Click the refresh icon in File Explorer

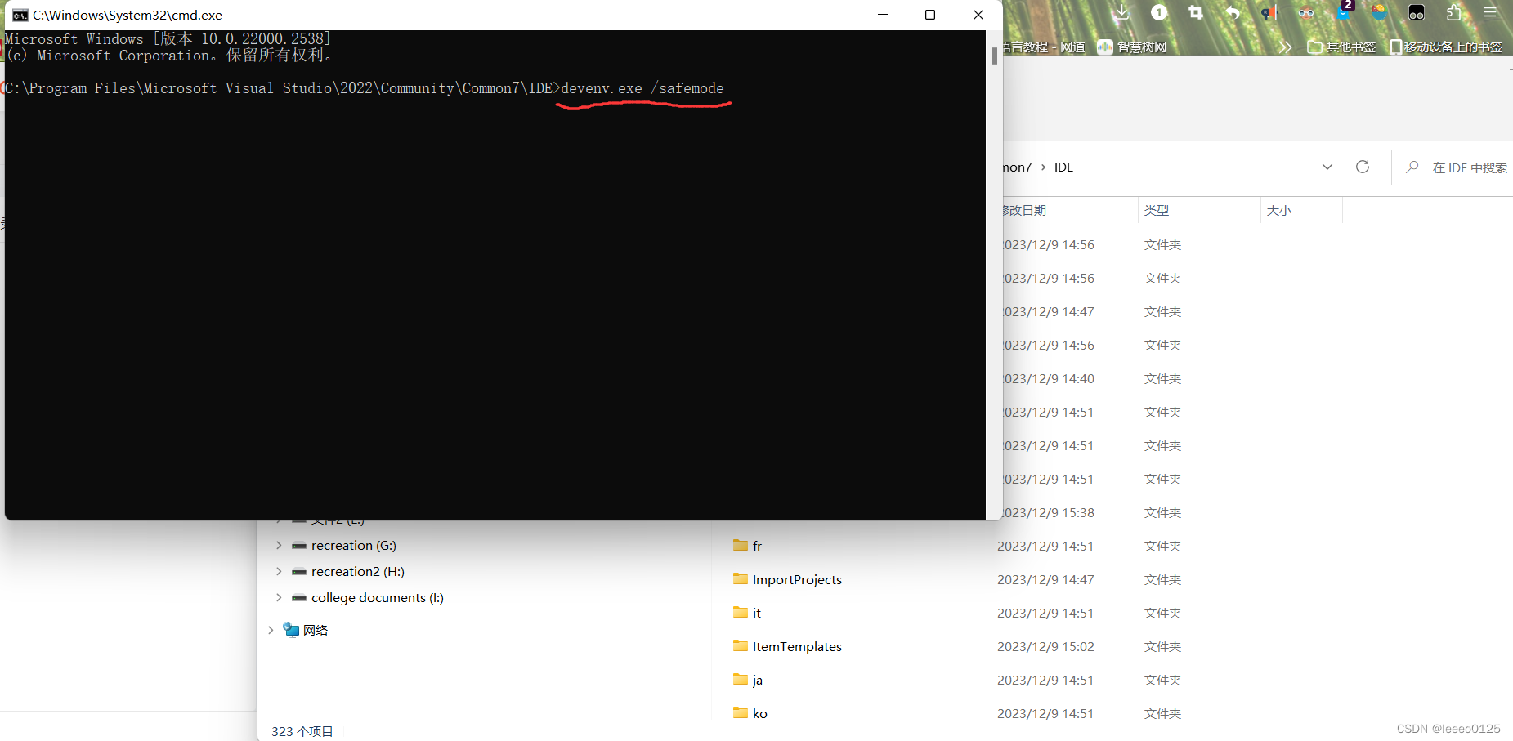coord(1362,167)
